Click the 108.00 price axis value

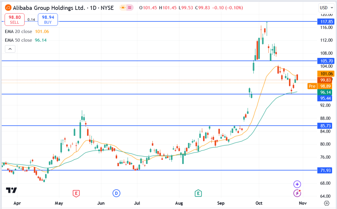click(x=326, y=53)
